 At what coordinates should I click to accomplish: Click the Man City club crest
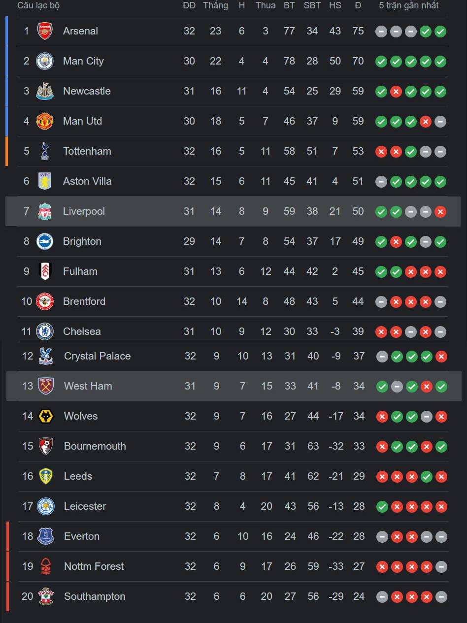coord(45,61)
